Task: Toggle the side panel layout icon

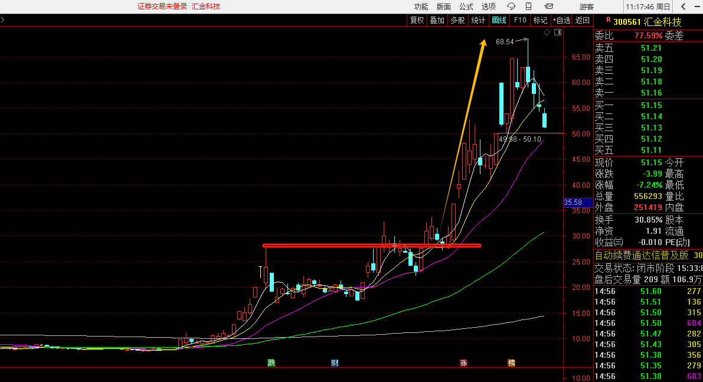Action: [558, 32]
